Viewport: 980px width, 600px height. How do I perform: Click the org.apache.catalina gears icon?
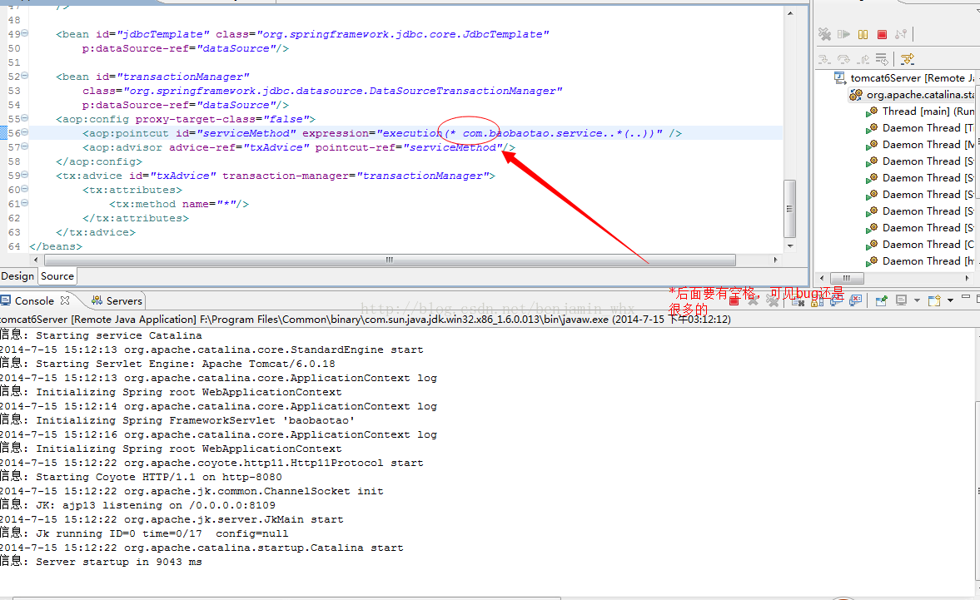click(x=856, y=95)
